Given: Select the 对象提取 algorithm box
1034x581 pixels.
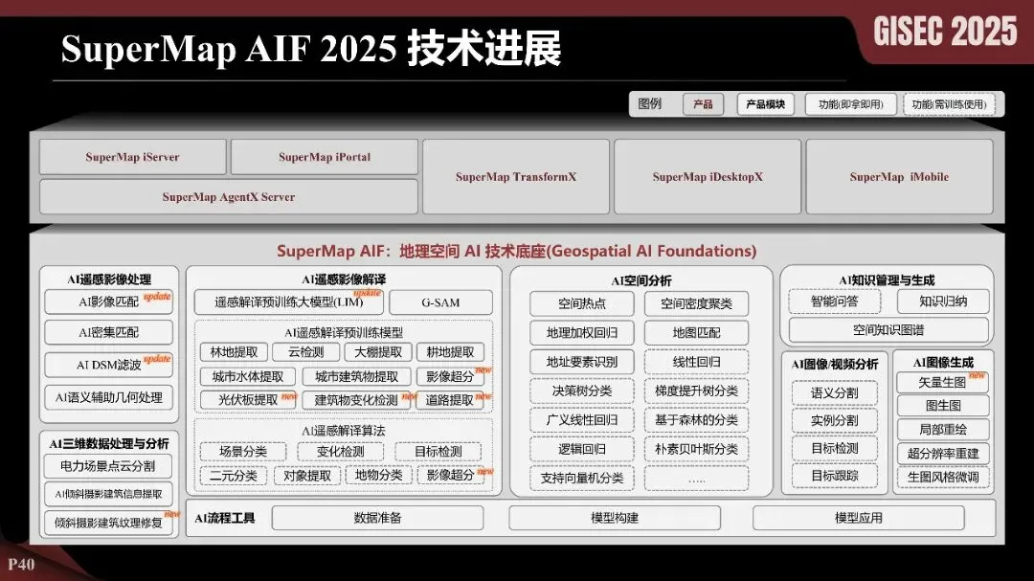Looking at the screenshot, I should 307,476.
